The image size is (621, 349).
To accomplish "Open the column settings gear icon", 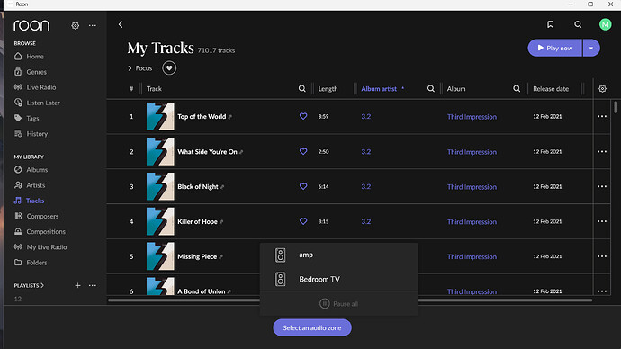I will 602,89.
